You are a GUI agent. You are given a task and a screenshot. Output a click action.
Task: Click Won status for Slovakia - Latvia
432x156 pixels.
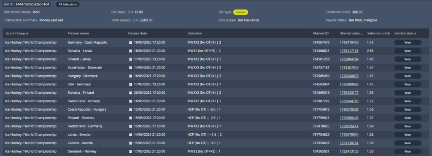(408, 51)
